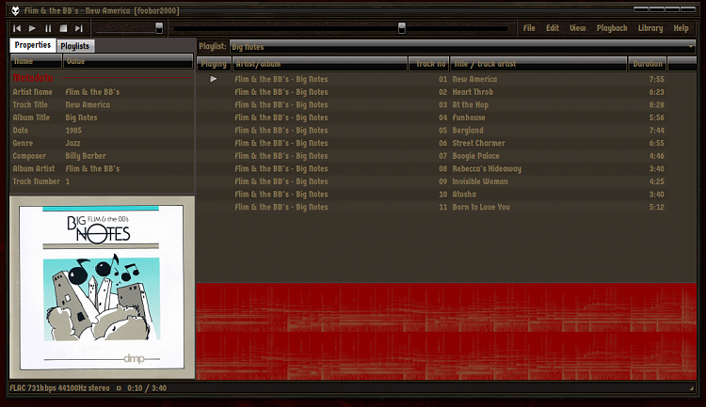Open the Help menu
This screenshot has height=407, width=706.
tap(681, 28)
